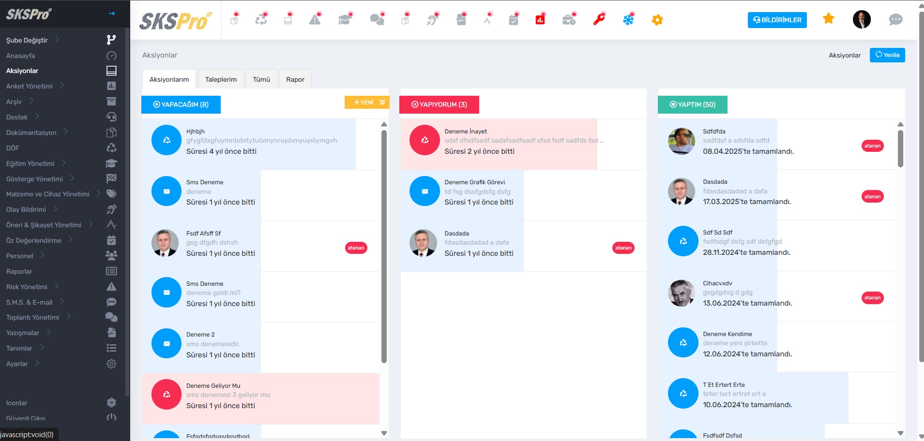Click the people group icon beside Personel
The width and height of the screenshot is (924, 441).
point(111,255)
